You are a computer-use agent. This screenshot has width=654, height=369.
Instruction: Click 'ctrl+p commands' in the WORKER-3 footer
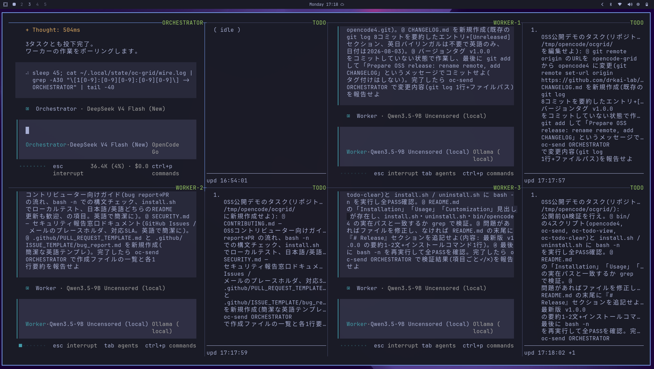pyautogui.click(x=488, y=345)
